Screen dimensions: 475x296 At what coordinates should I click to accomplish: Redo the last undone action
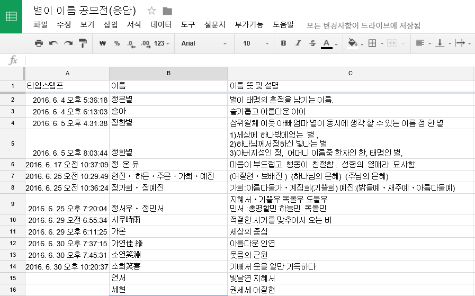68,43
